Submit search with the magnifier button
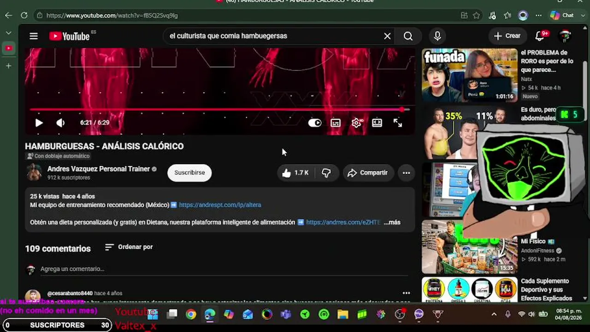Image resolution: width=590 pixels, height=332 pixels. click(x=408, y=36)
